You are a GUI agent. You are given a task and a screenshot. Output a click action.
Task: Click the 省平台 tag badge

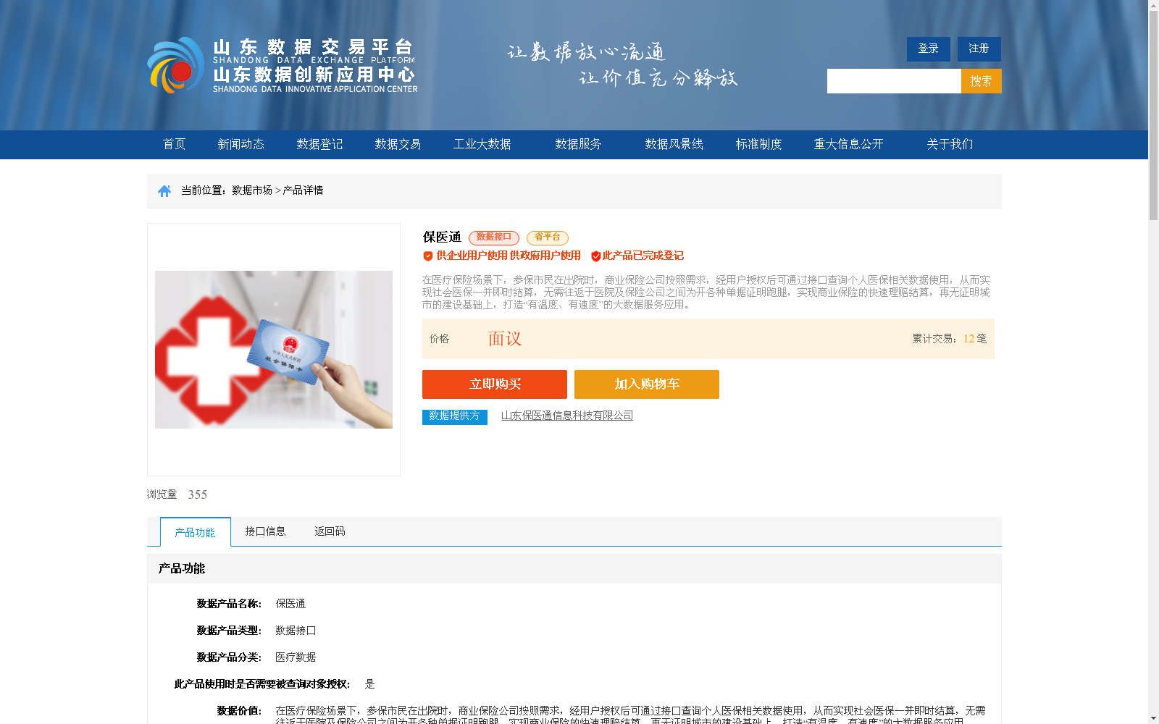coord(548,237)
